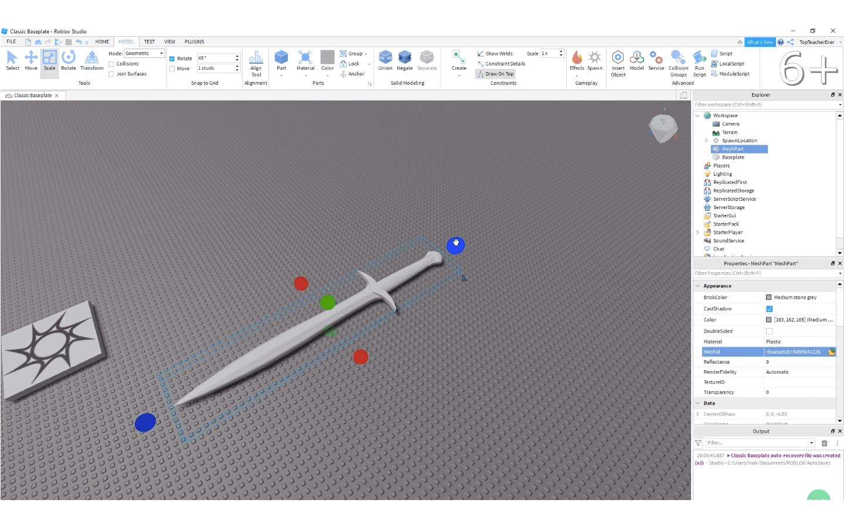Toggle the Join Surfaces checkbox
This screenshot has width=844, height=527.
tap(111, 74)
